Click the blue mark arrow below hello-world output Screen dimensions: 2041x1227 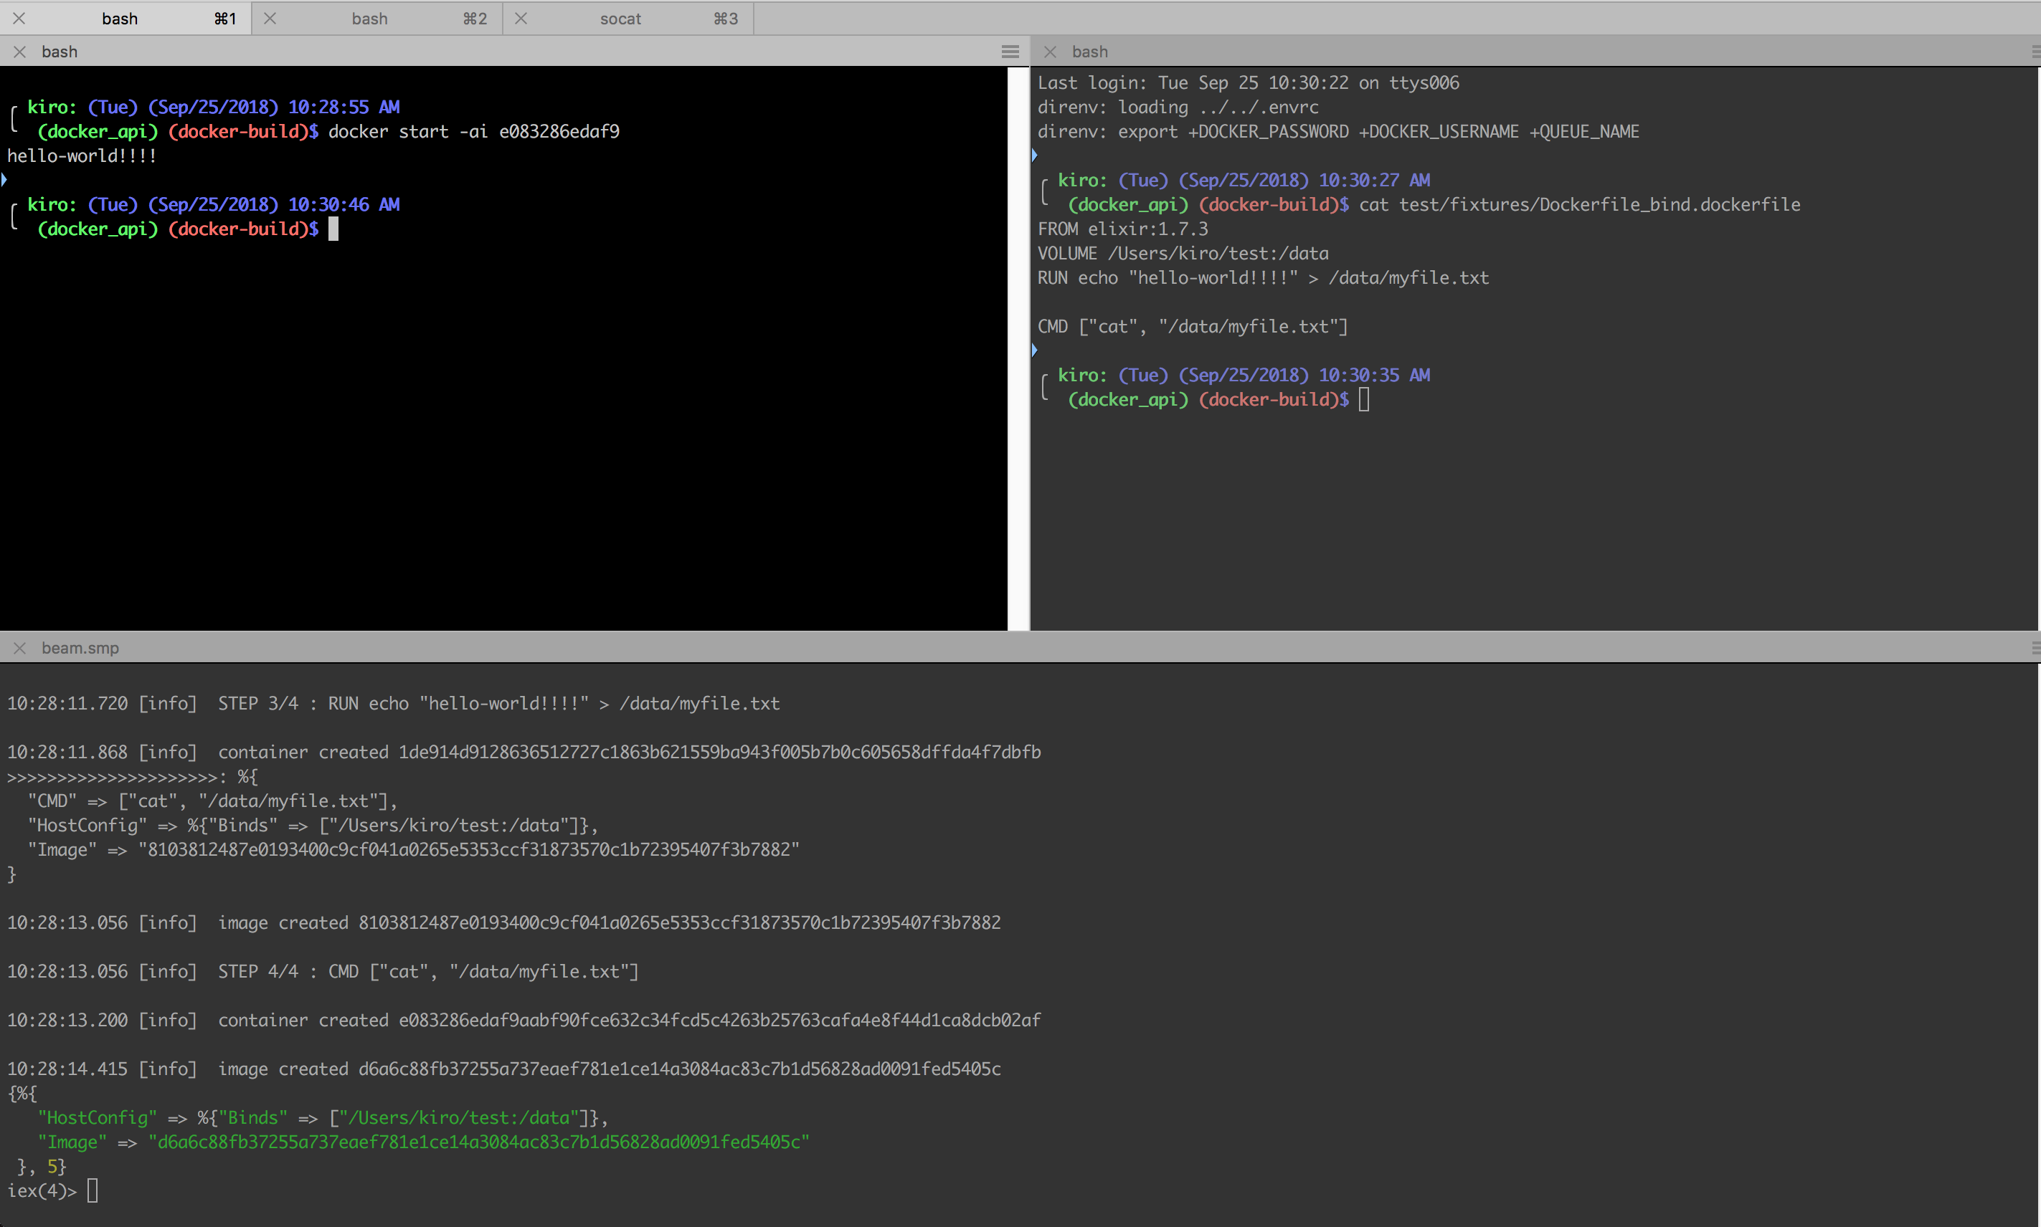point(4,179)
